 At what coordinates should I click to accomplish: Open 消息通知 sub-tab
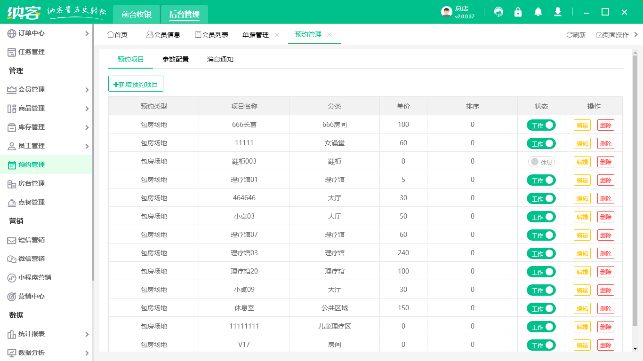(x=220, y=59)
